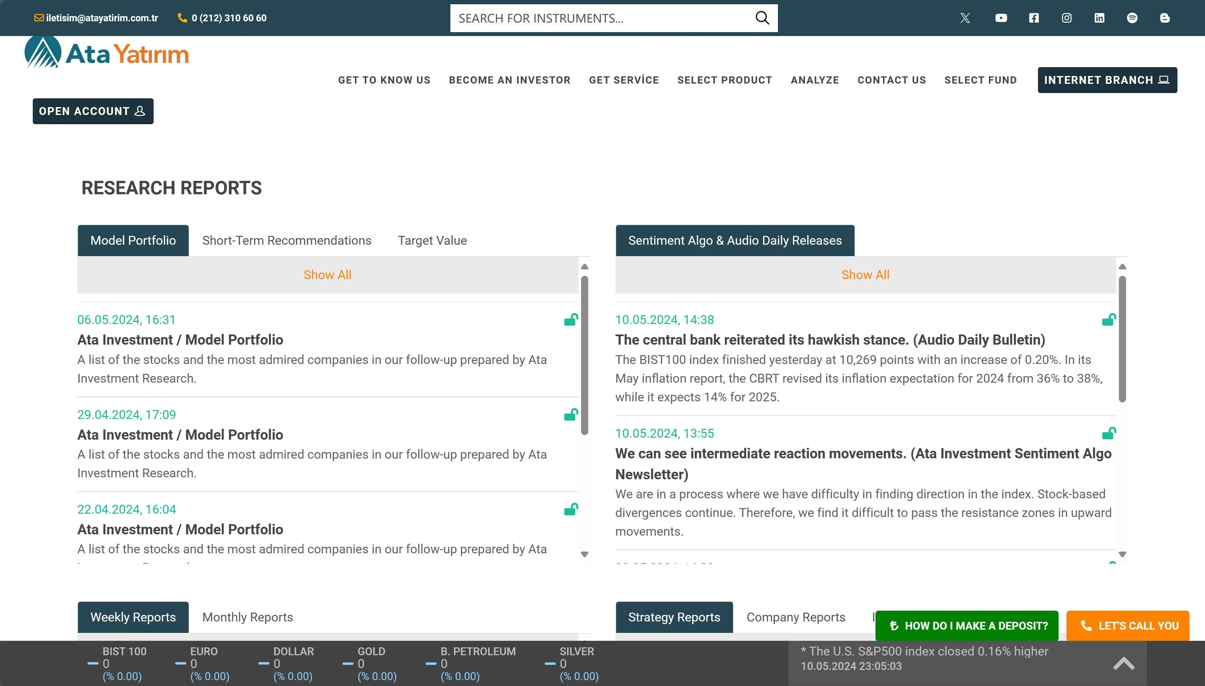This screenshot has width=1205, height=686.
Task: Click scroll-down arrow of Model Portfolio list
Action: (585, 554)
